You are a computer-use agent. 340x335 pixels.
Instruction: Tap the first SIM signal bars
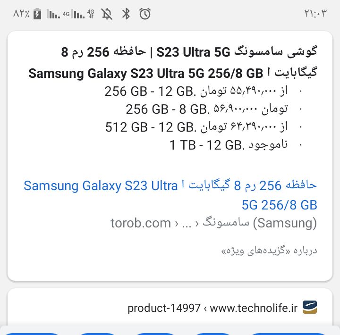[x=53, y=14]
